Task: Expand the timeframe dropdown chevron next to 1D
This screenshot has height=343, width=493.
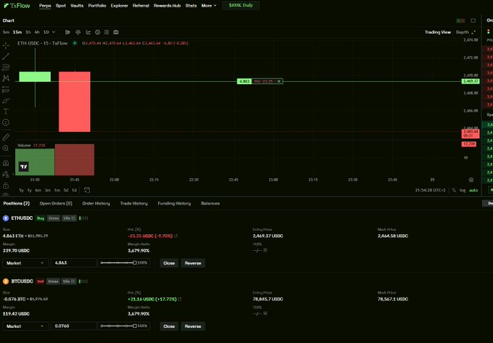Action: (54, 32)
